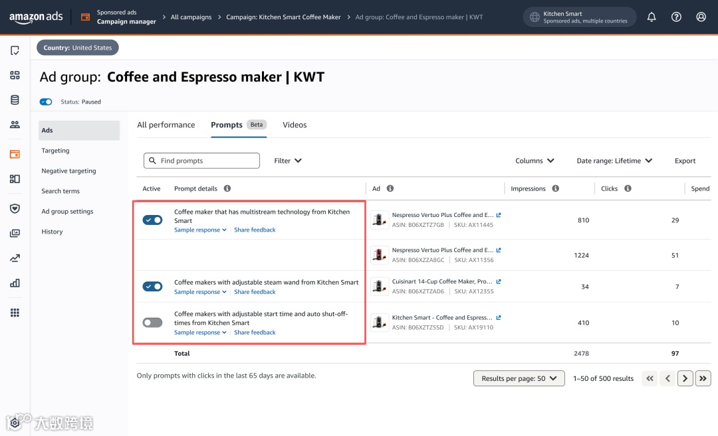Go to All campaigns breadcrumb
The image size is (718, 436).
[x=191, y=17]
